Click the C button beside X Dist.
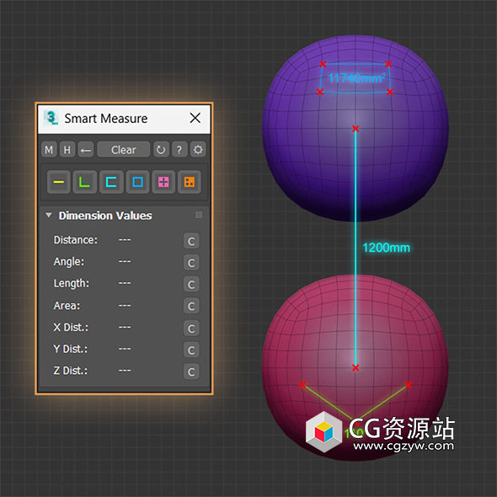497x497 pixels. point(191,329)
